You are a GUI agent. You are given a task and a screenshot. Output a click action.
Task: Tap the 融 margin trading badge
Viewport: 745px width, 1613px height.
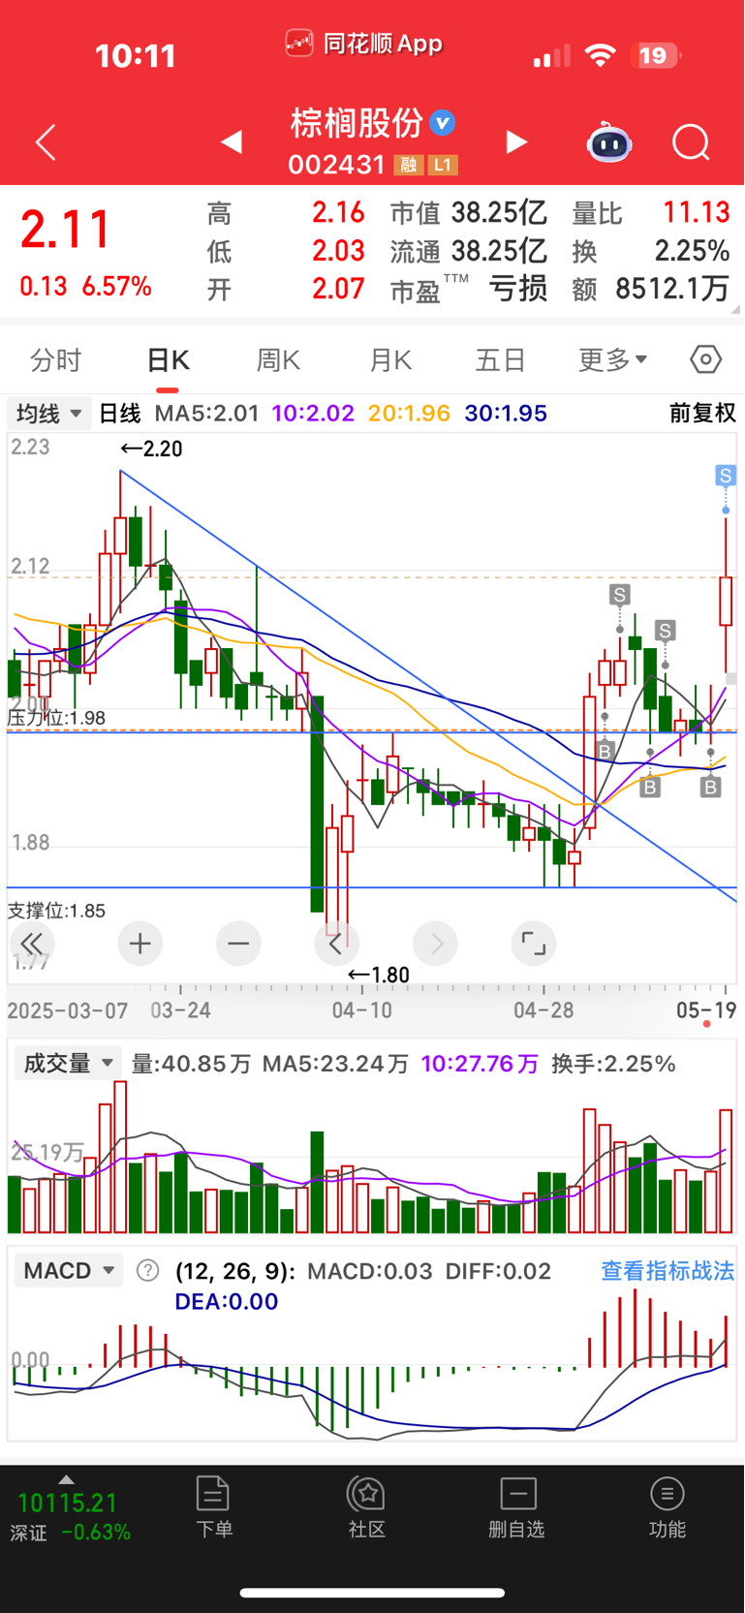coord(408,165)
